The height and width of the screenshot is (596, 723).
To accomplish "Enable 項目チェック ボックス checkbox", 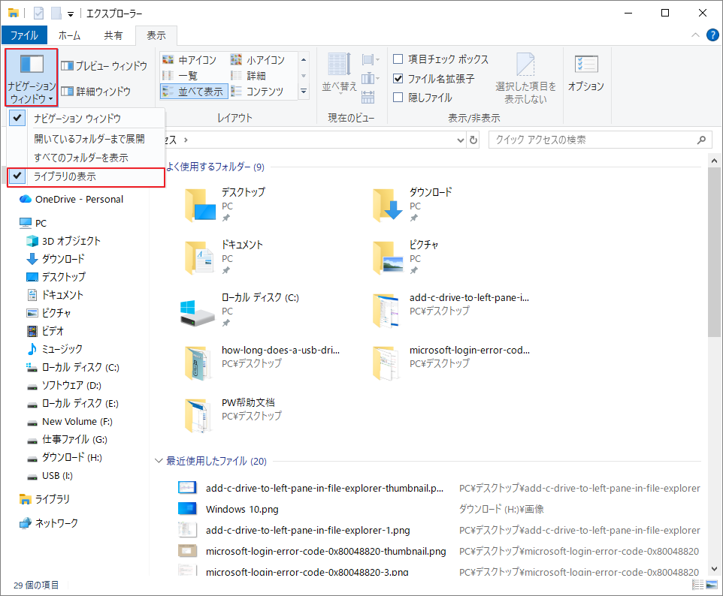I will click(398, 59).
